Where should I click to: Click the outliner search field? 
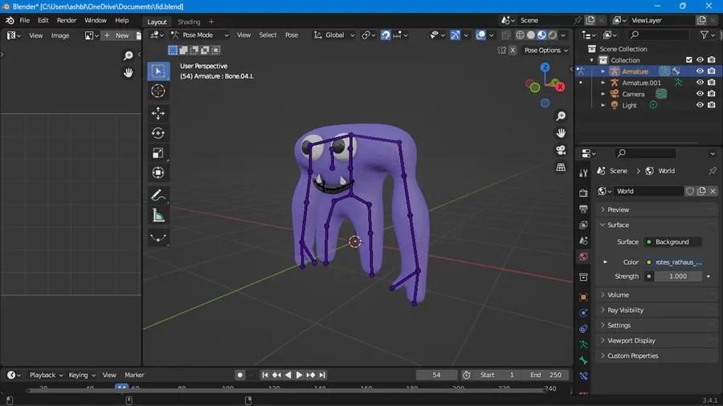(x=659, y=35)
